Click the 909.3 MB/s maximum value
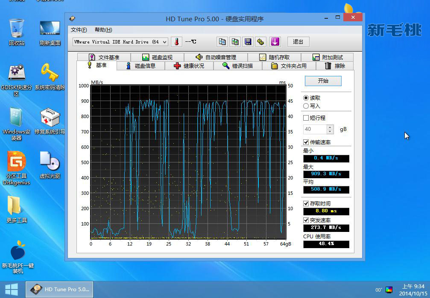 326,174
